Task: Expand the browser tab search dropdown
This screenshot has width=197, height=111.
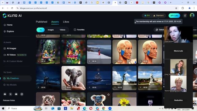Action: tap(2, 2)
